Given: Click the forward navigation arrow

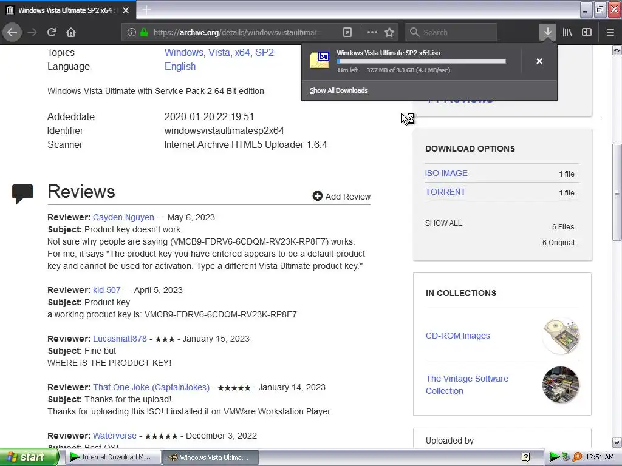Looking at the screenshot, I should [x=32, y=33].
